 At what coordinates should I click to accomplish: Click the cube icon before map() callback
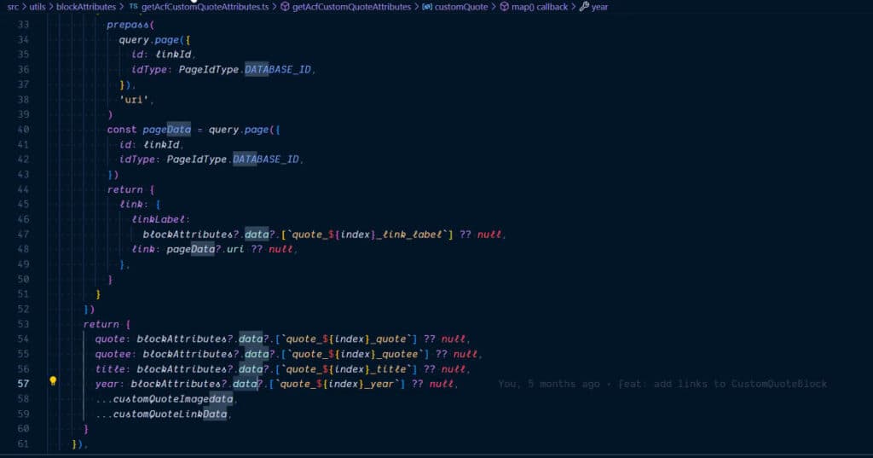(504, 7)
